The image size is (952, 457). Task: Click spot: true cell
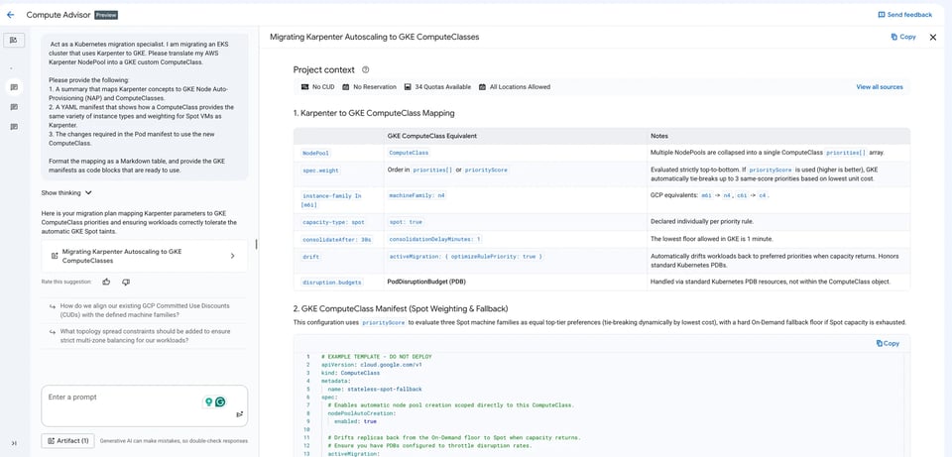point(516,222)
